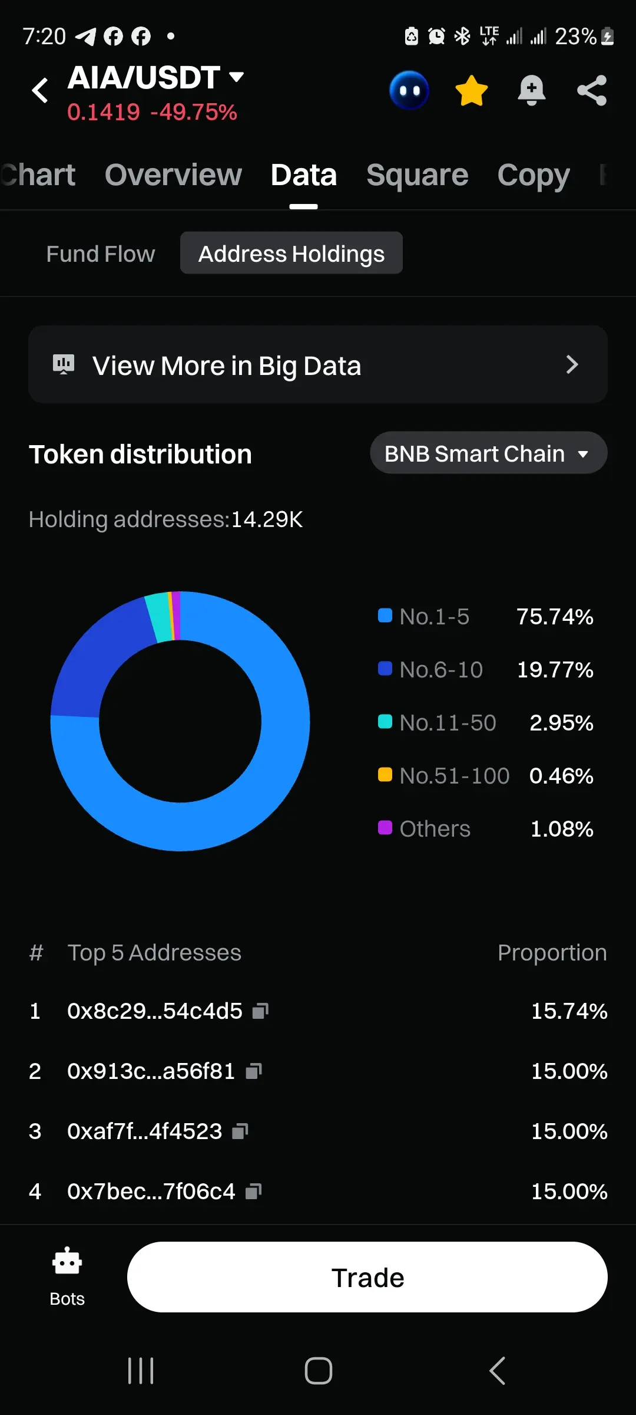This screenshot has height=1415, width=636.
Task: Copy address 0x913c...a56f81
Action: coord(254,1071)
